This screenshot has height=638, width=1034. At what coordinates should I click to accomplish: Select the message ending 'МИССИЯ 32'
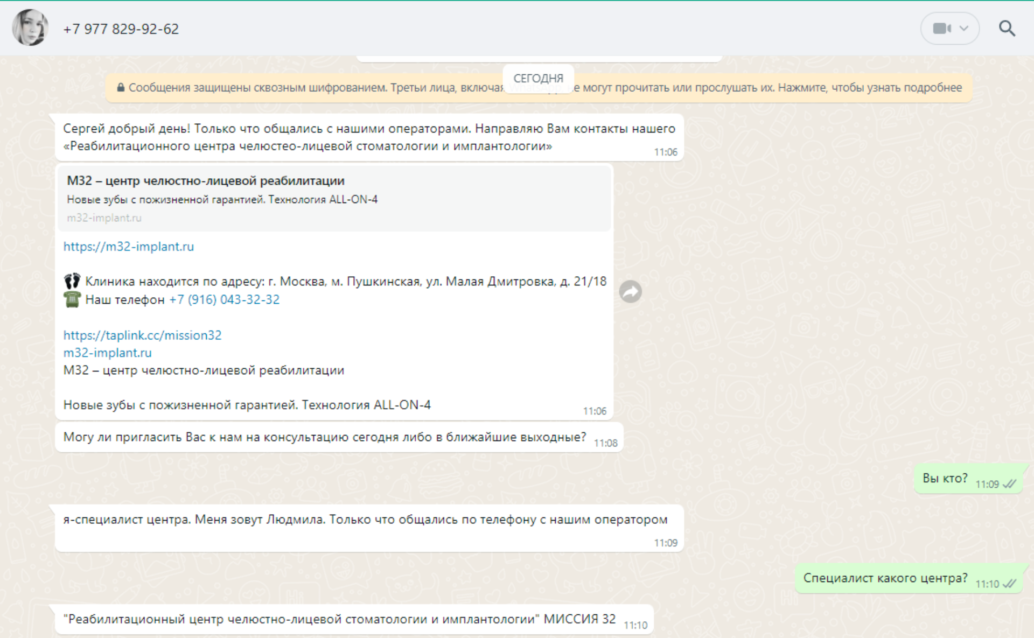click(354, 620)
